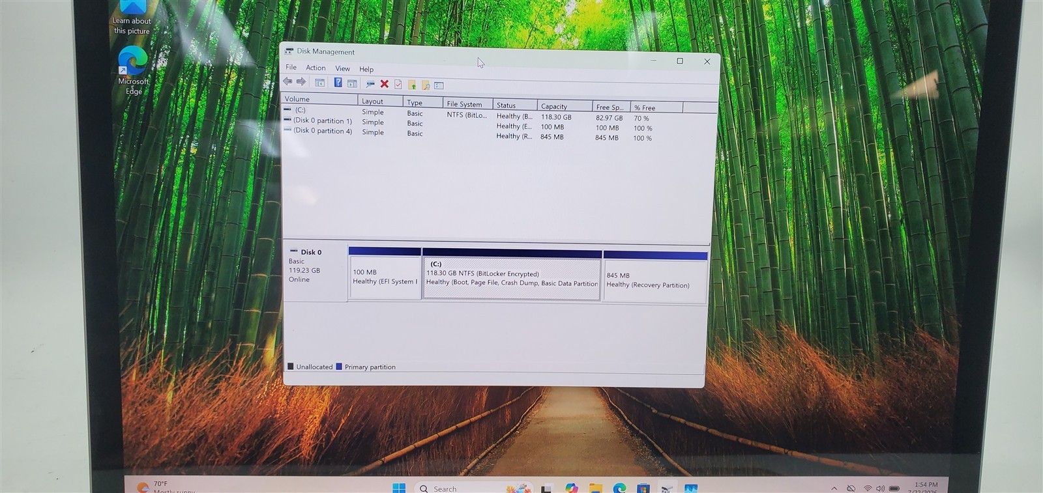The image size is (1043, 493).
Task: Click the Connect/Rescan disk toolbar icon
Action: 370,84
